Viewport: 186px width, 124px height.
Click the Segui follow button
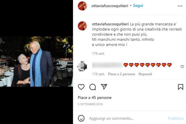(138, 6)
